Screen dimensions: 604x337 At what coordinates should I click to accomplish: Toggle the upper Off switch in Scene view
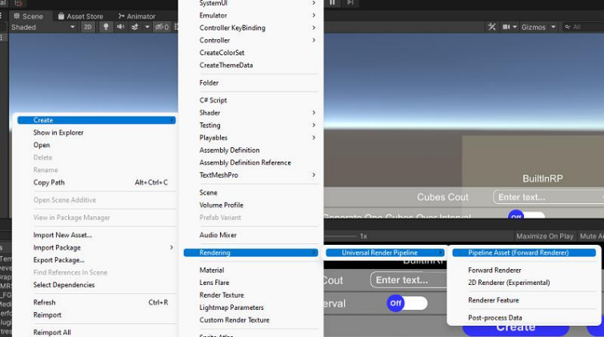click(526, 215)
